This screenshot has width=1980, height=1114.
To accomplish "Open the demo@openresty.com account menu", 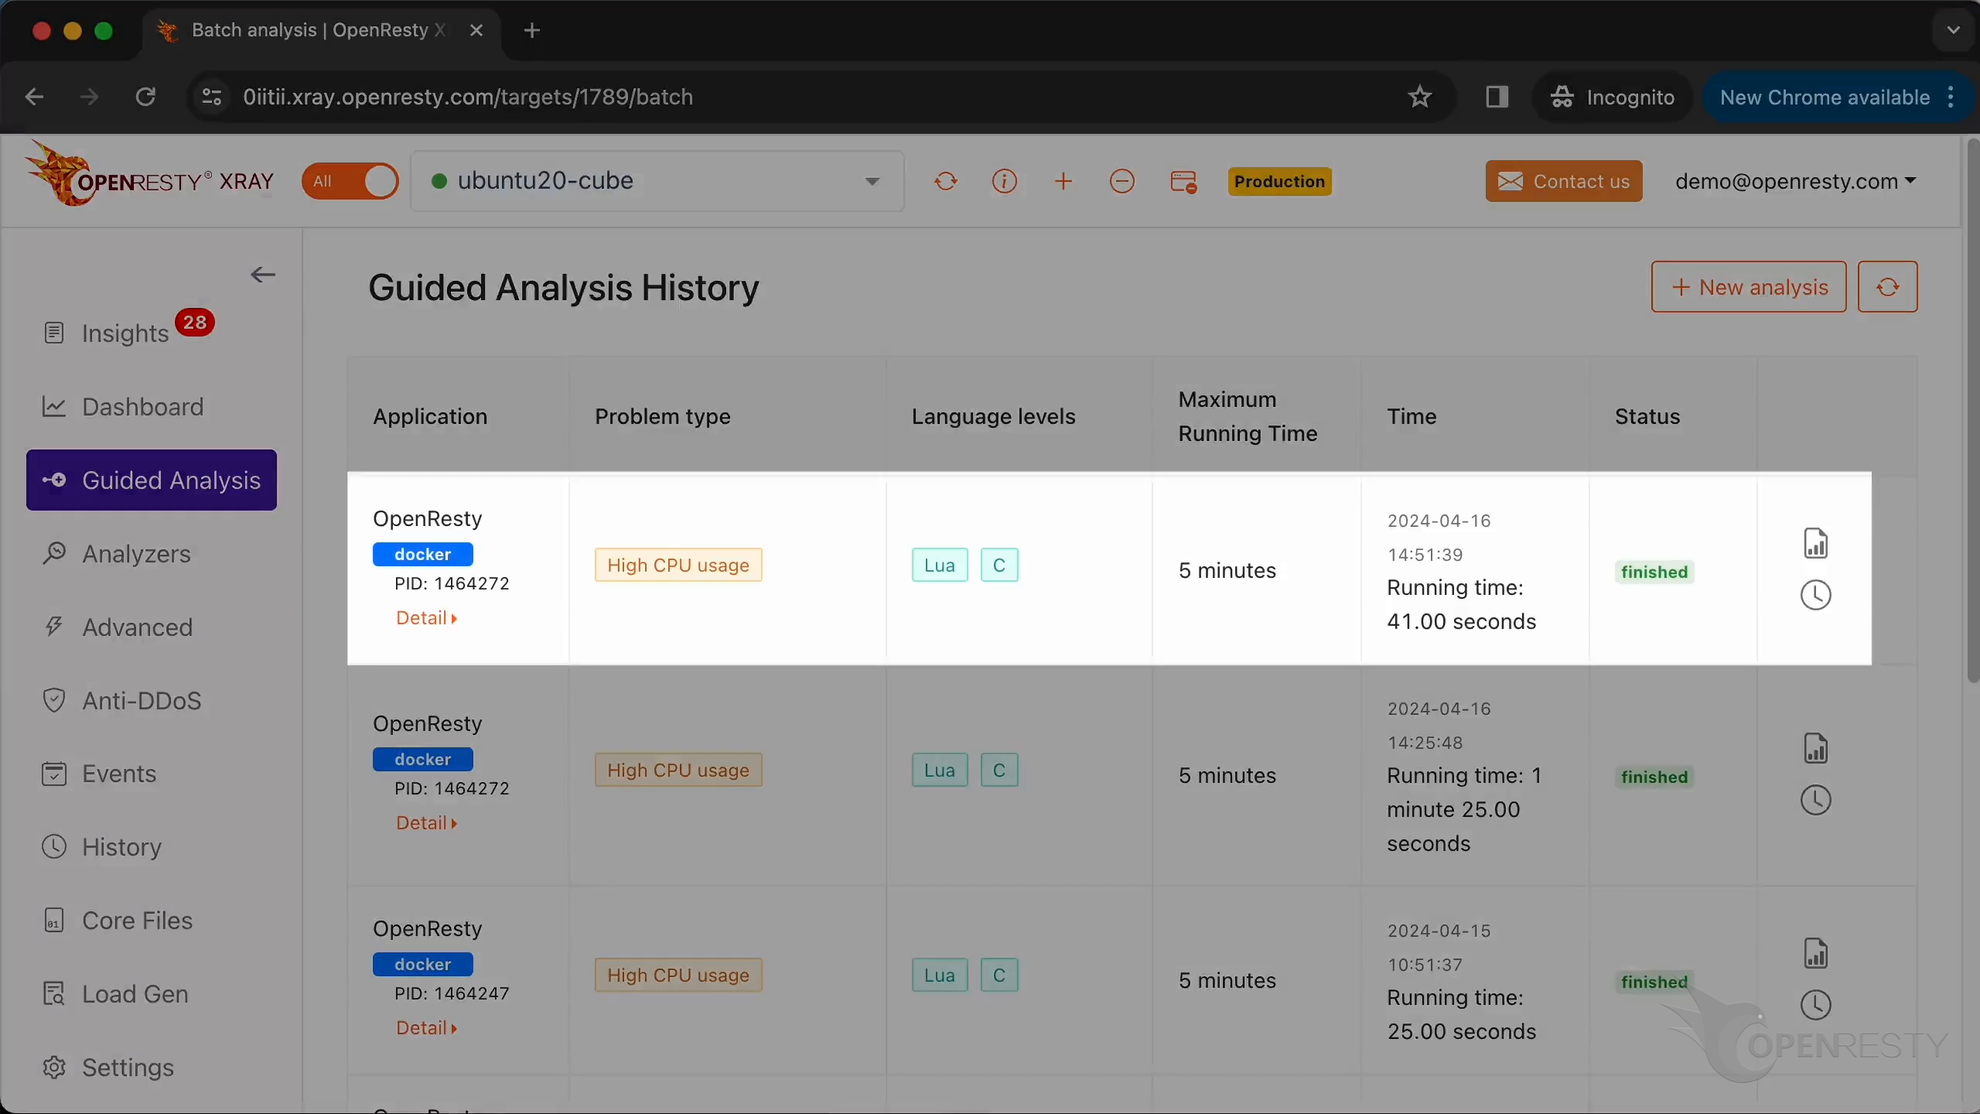I will [x=1795, y=181].
